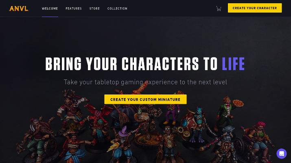Click the purple word LIFE in headline

pos(233,64)
